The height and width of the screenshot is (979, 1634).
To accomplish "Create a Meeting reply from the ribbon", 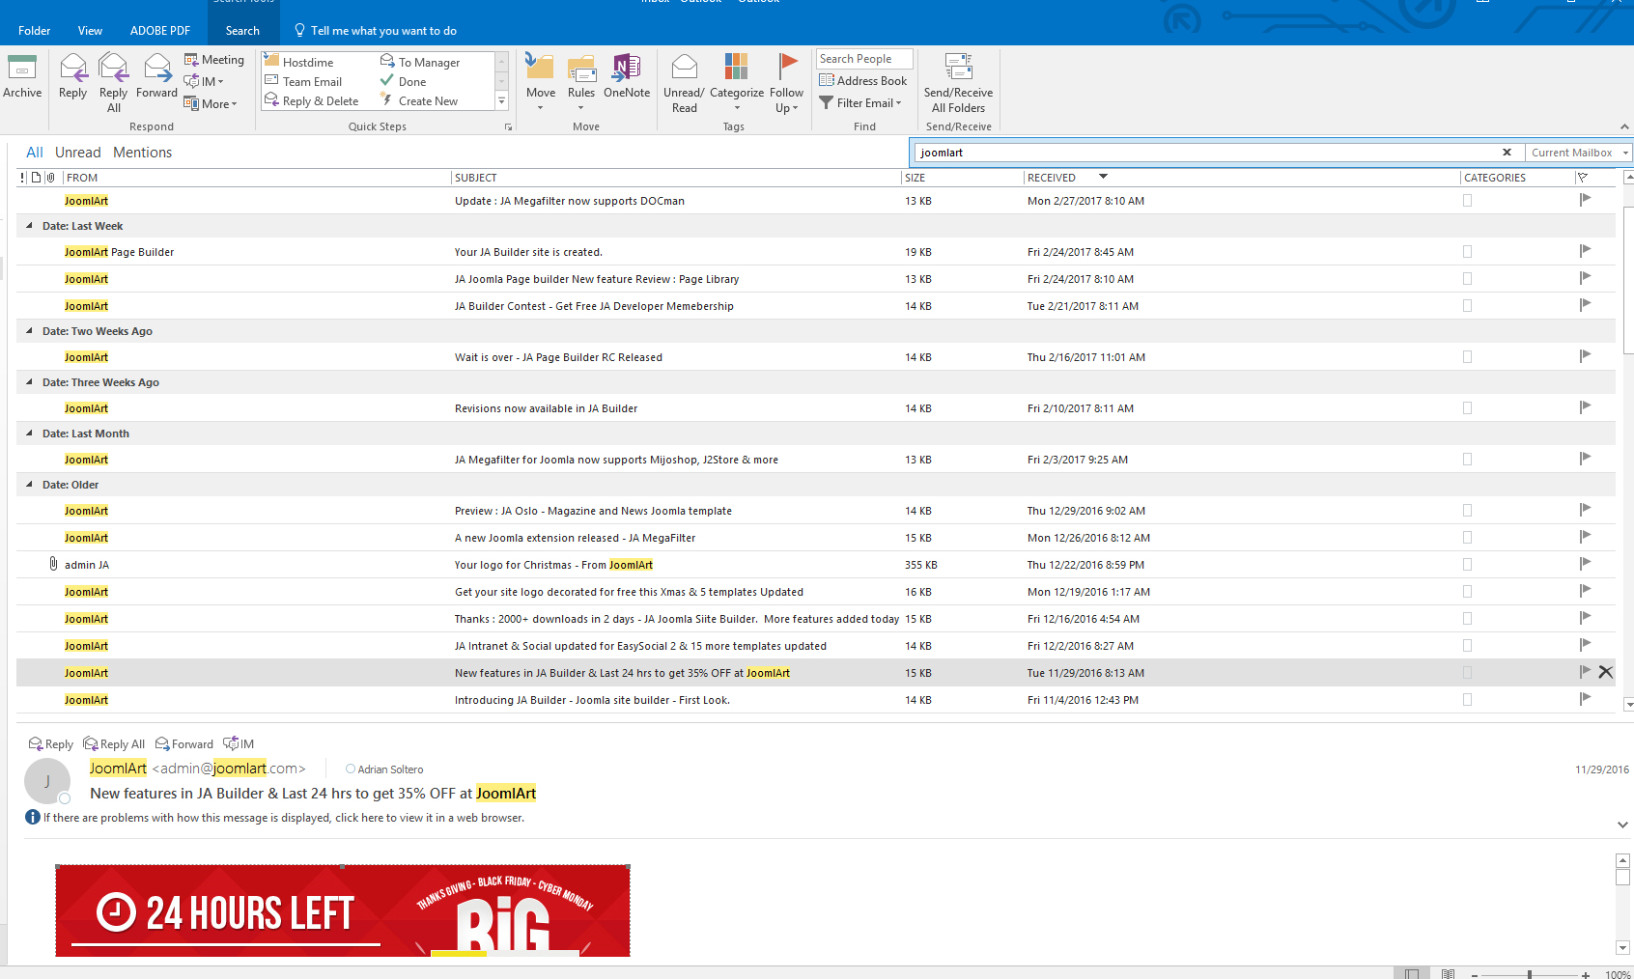I will tap(213, 60).
